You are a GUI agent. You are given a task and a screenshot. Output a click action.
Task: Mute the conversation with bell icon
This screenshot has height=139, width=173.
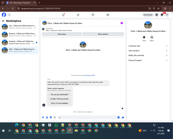[x=144, y=37]
